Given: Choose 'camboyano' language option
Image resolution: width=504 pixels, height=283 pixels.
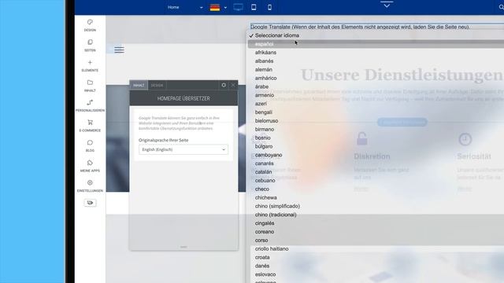Looking at the screenshot, I should coord(269,155).
